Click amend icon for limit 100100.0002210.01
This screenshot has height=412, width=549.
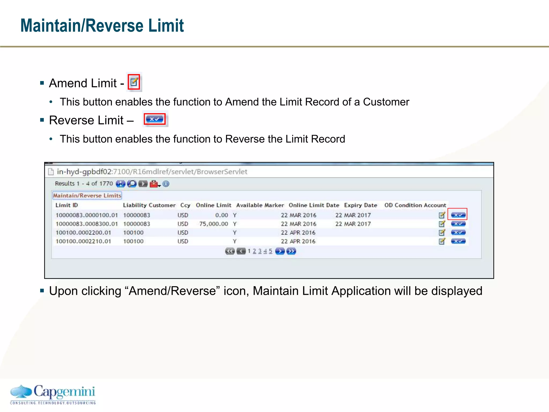point(442,241)
